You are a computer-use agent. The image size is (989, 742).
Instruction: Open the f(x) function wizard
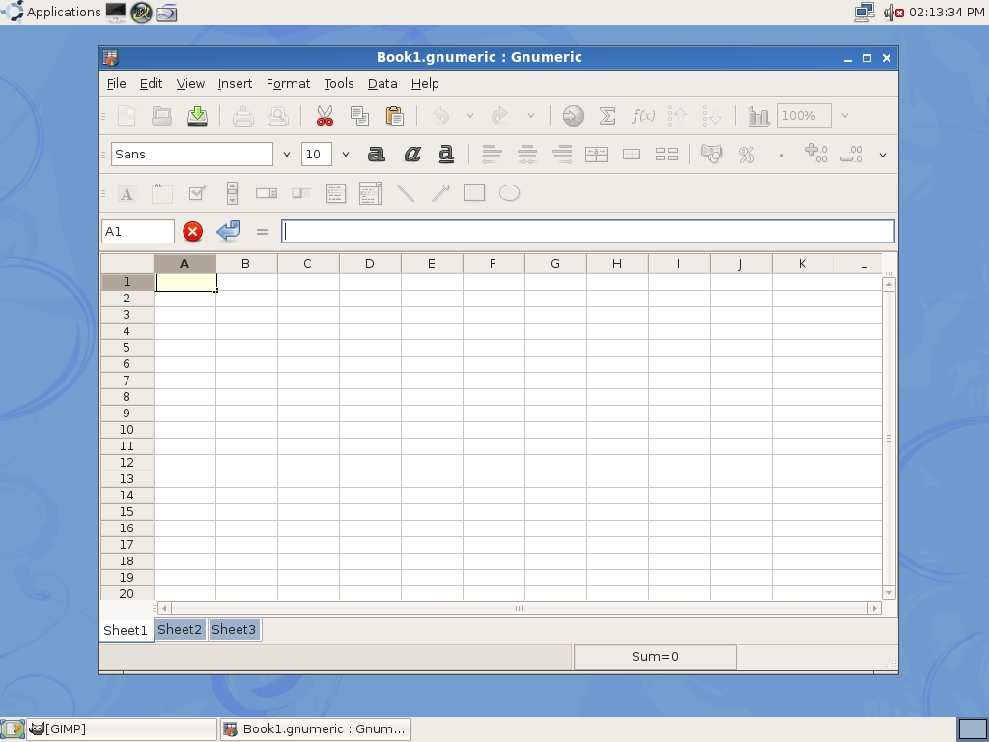coord(642,116)
